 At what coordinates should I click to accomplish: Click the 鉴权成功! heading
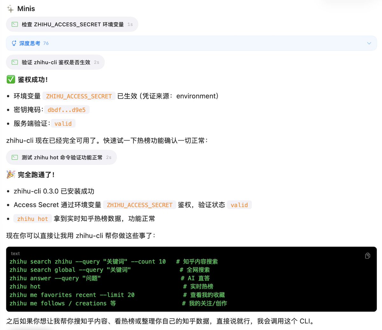coord(33,80)
